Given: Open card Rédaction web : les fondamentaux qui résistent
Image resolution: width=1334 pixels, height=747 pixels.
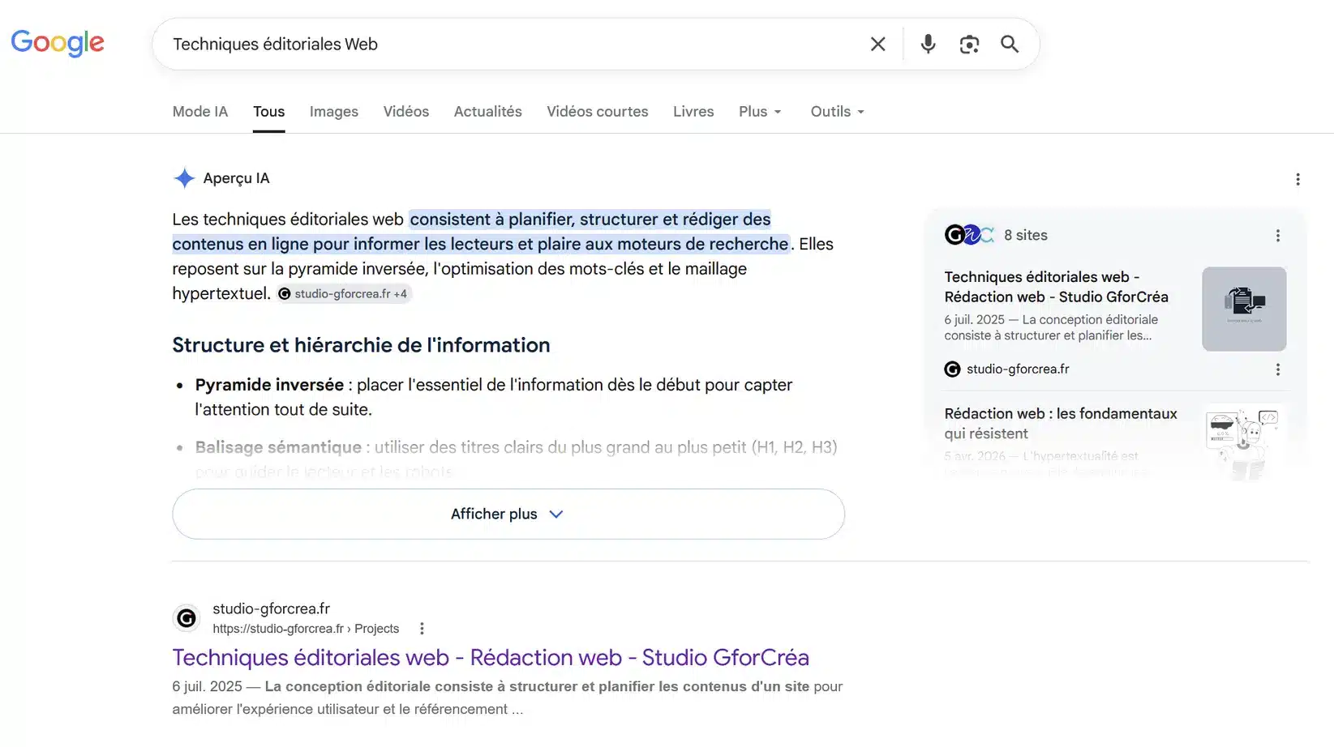Looking at the screenshot, I should click(x=1060, y=424).
